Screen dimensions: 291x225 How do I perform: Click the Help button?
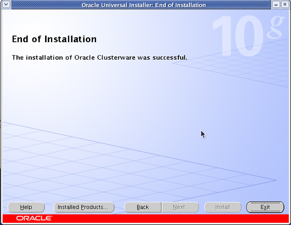point(26,207)
